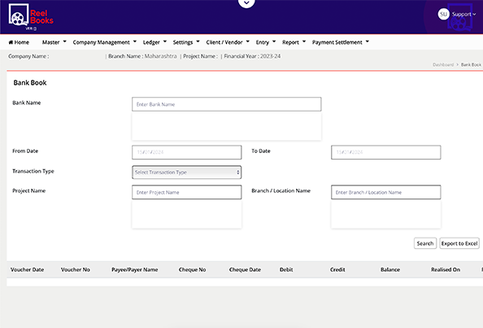This screenshot has width=483, height=328.
Task: Click the Search button
Action: click(425, 243)
